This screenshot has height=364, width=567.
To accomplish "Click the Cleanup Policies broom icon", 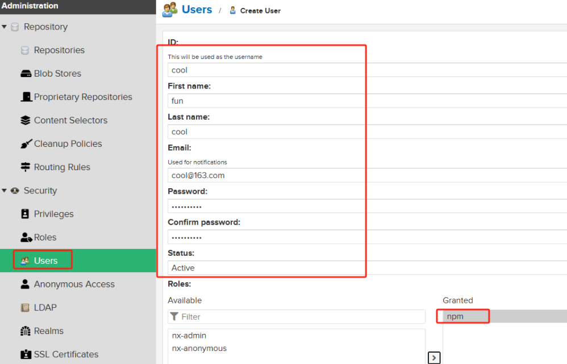I will (26, 143).
